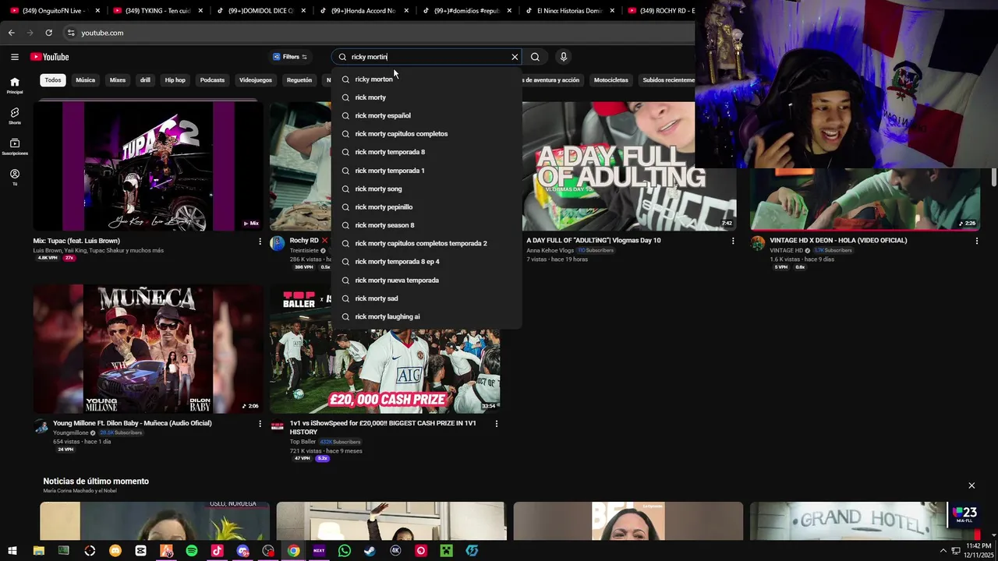Open options for 1v1 vs iShowSpeed video

497,424
